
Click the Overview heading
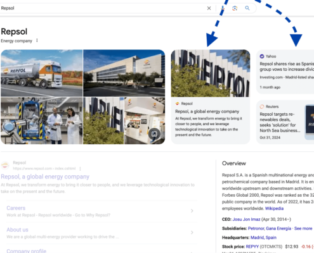(x=234, y=163)
